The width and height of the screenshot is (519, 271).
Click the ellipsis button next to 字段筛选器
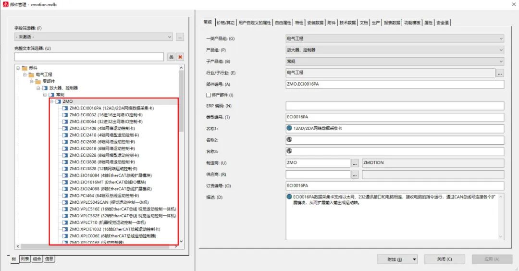tap(180, 37)
